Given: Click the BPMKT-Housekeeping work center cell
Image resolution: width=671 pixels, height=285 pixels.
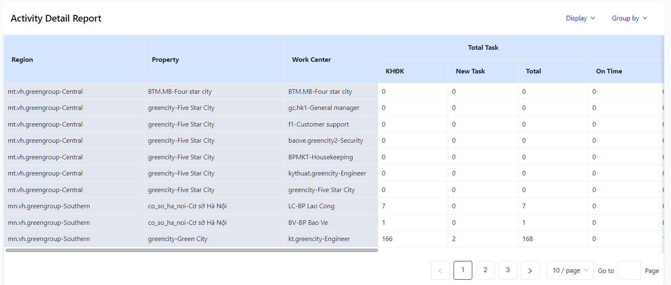Looking at the screenshot, I should 321,157.
